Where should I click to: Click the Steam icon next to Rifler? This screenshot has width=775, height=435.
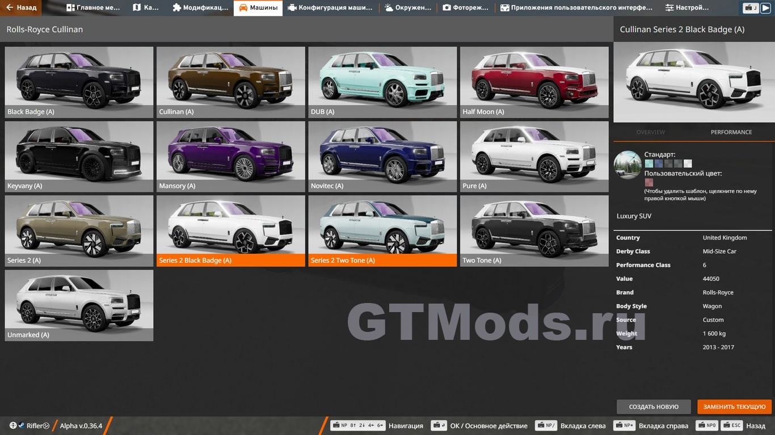[22, 425]
